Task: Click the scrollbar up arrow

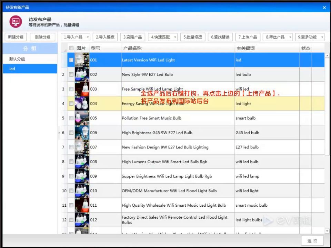Action: click(x=327, y=56)
